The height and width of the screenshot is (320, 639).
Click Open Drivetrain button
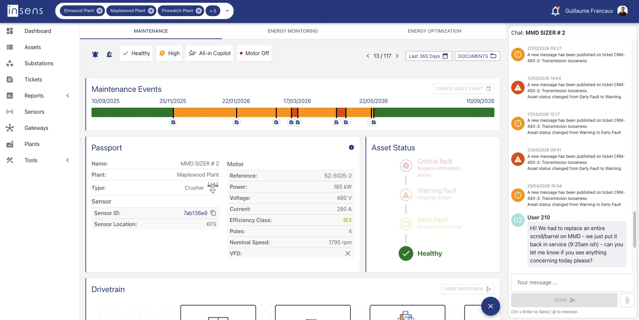(467, 289)
